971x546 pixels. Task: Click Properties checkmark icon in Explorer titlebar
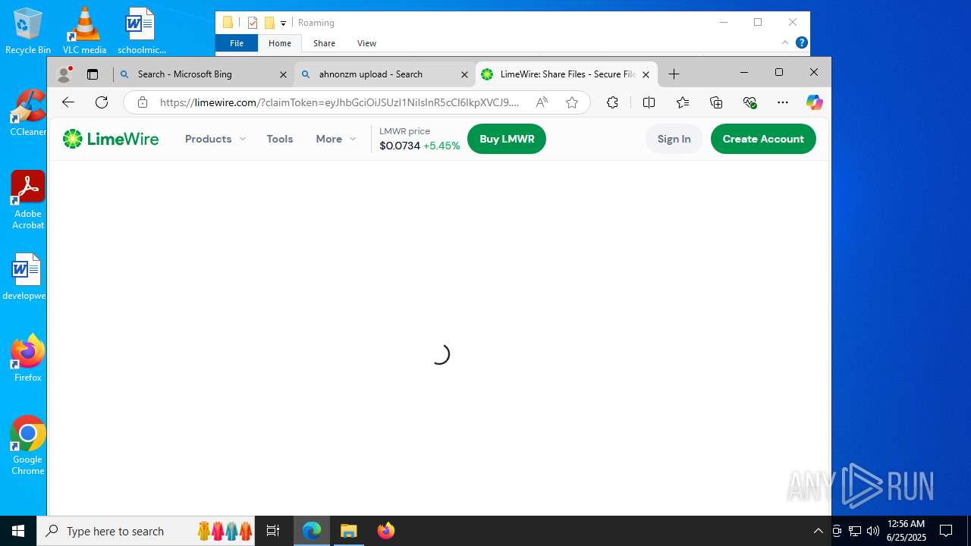tap(253, 23)
